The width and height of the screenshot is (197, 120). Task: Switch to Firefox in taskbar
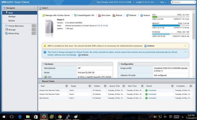tap(44, 117)
